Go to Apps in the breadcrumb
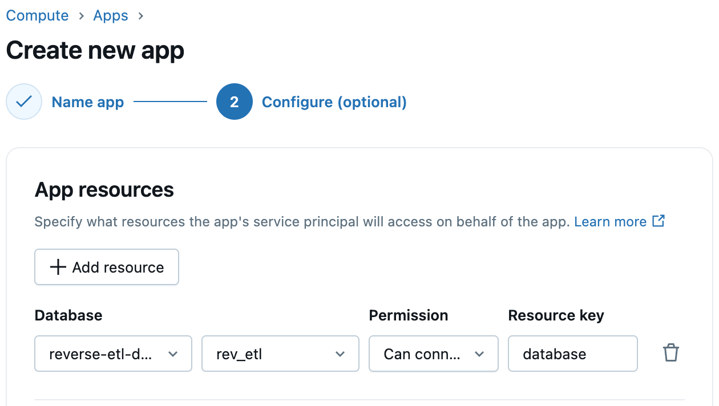Viewport: 719px width, 406px height. pos(111,15)
